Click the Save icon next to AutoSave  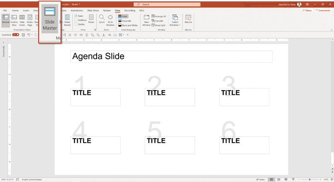pos(23,35)
